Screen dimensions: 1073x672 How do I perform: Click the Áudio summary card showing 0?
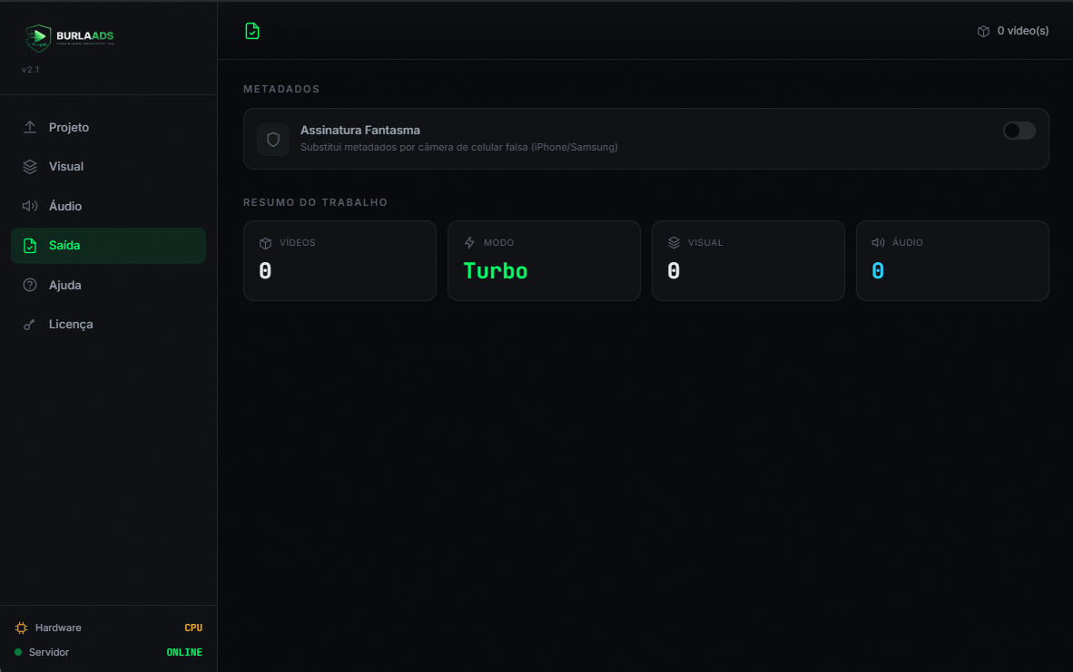952,260
